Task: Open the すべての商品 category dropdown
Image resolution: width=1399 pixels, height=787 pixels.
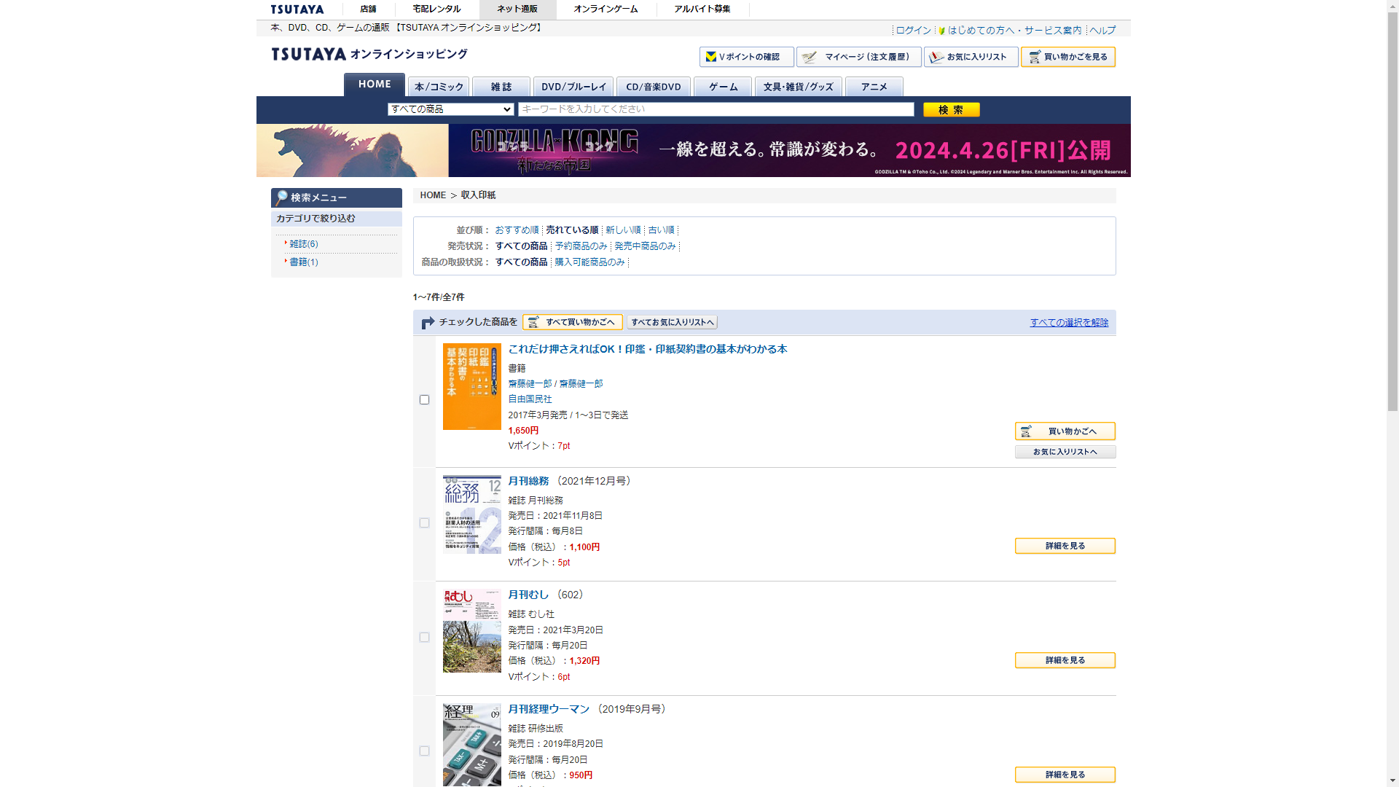Action: [451, 109]
